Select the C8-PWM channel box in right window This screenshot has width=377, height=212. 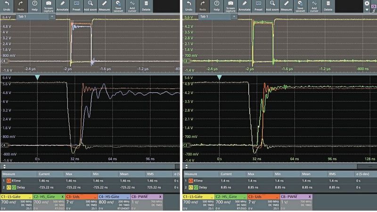(x=296, y=202)
